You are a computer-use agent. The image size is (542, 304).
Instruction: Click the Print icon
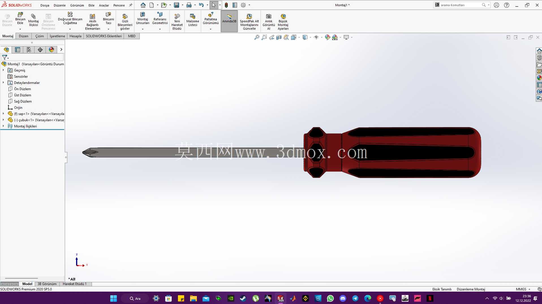click(x=189, y=5)
